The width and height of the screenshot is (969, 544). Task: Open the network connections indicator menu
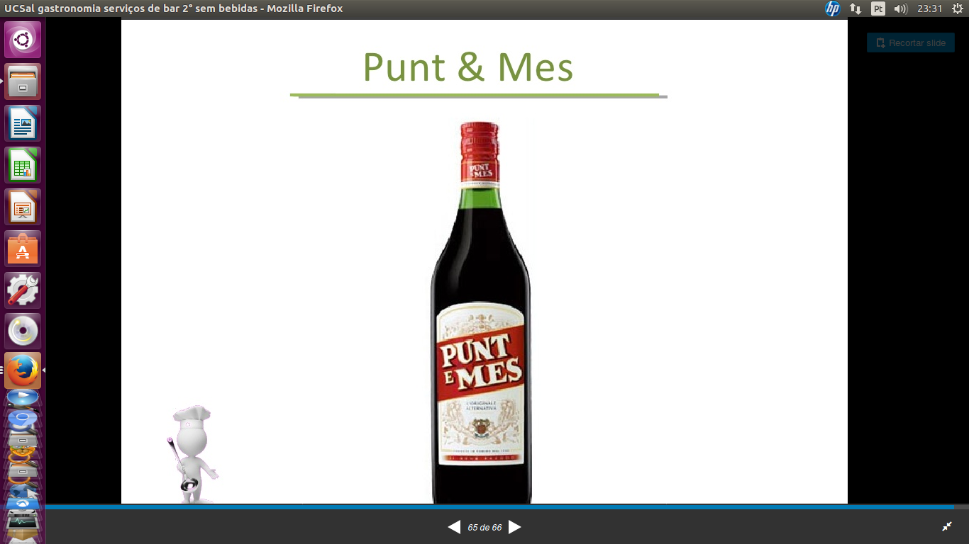(x=856, y=8)
